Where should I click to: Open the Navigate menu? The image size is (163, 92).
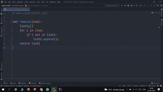20,2
